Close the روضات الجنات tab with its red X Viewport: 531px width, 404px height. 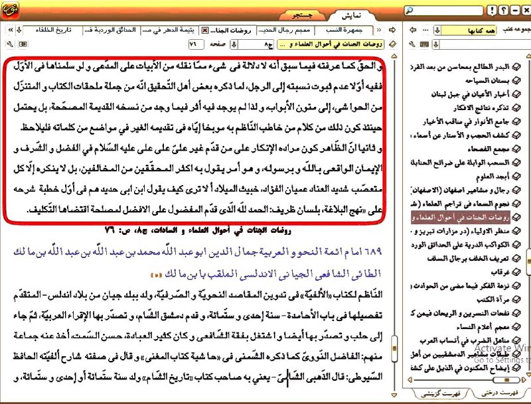(205, 31)
